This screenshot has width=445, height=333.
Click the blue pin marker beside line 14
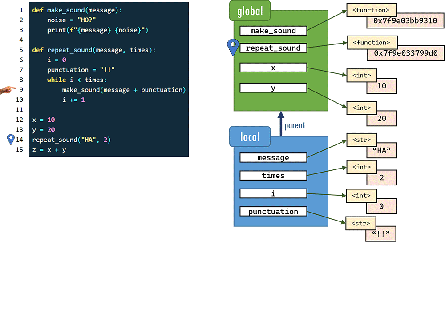tap(11, 140)
